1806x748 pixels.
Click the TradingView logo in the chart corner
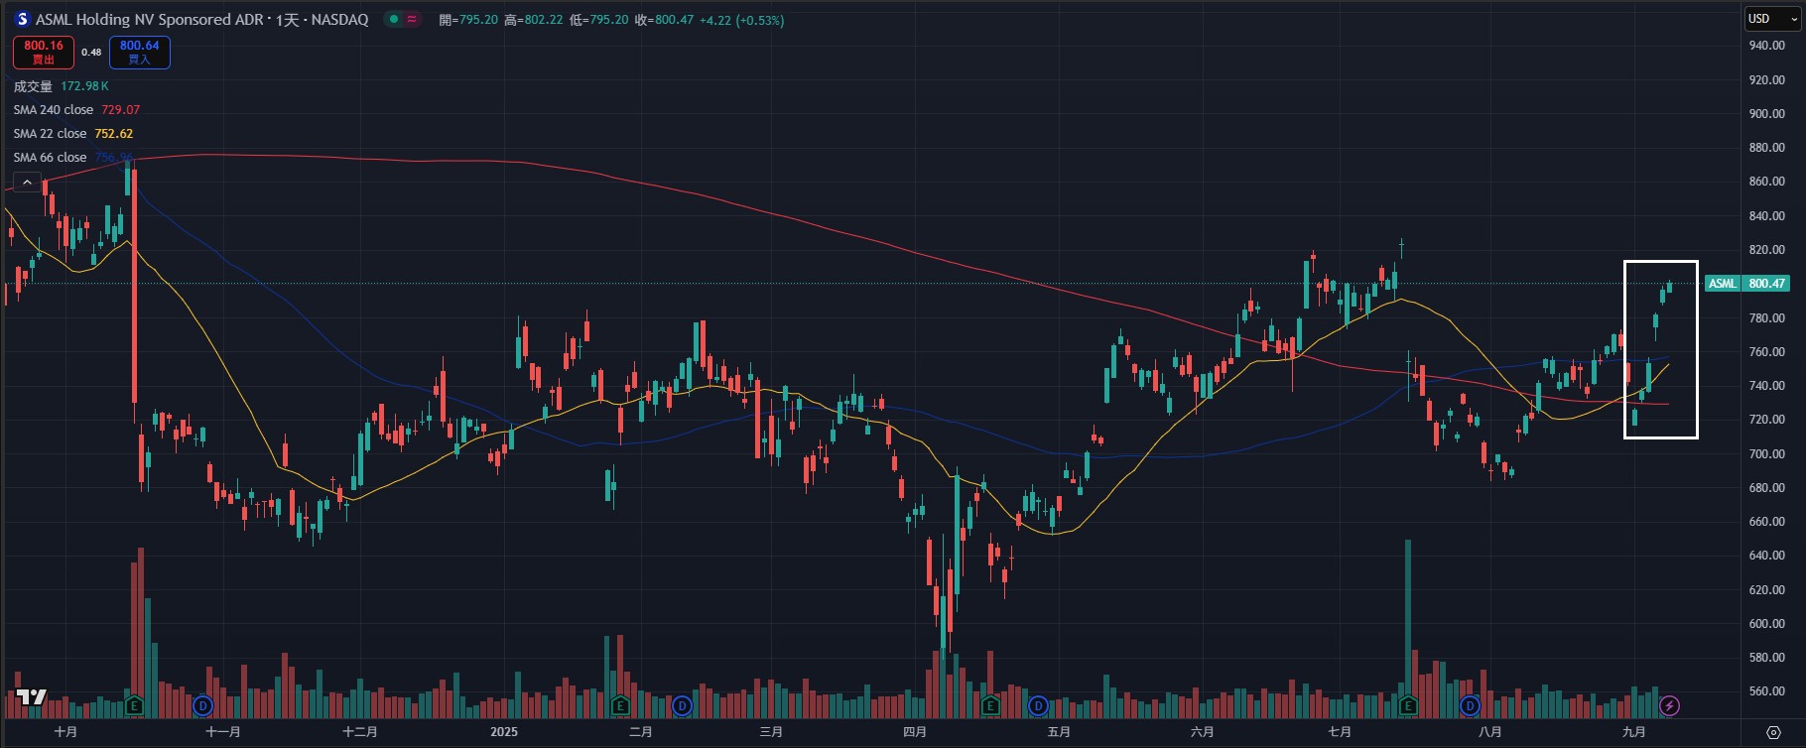tap(32, 697)
